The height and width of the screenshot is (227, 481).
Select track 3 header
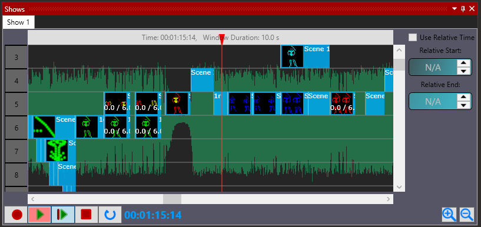pyautogui.click(x=16, y=57)
